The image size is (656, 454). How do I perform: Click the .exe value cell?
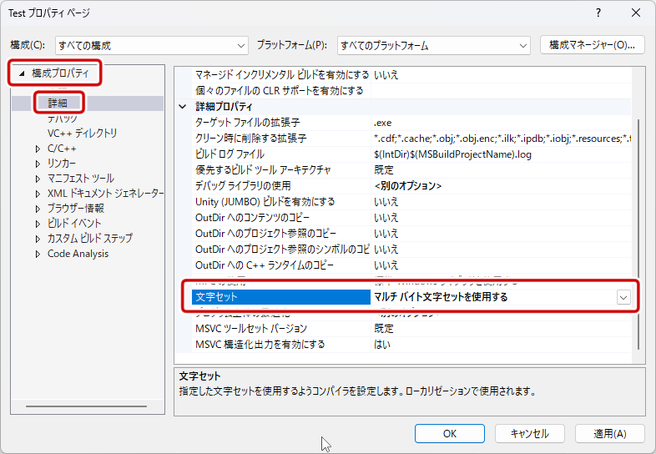pos(501,123)
